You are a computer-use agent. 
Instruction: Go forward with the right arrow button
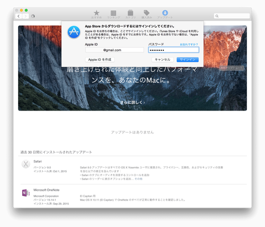coord(25,16)
